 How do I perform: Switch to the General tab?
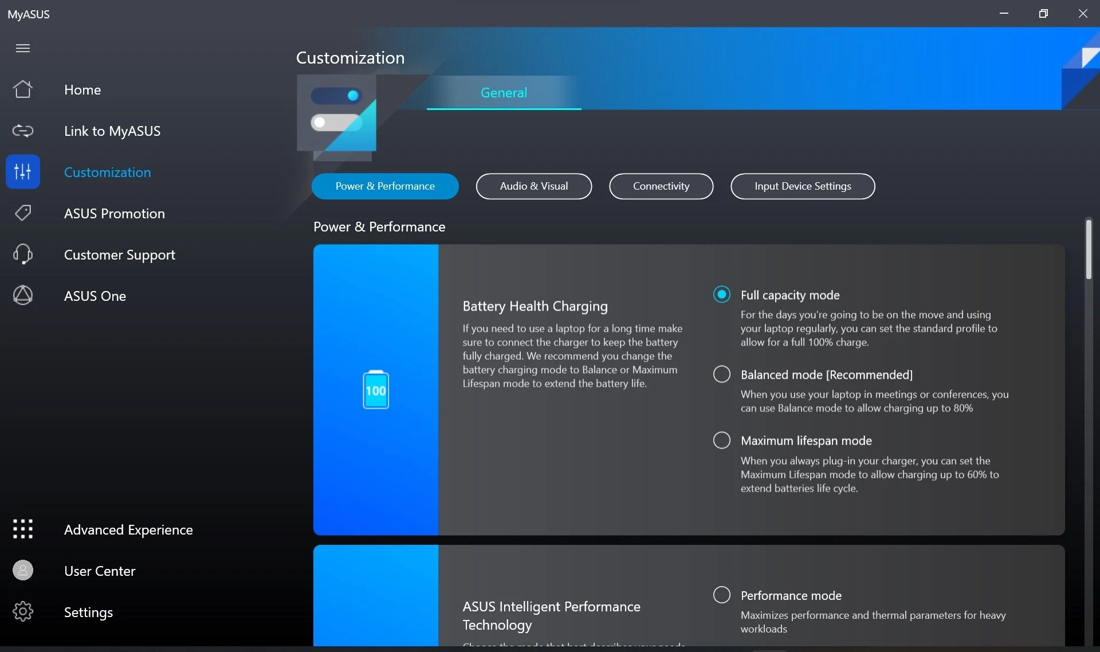tap(504, 93)
